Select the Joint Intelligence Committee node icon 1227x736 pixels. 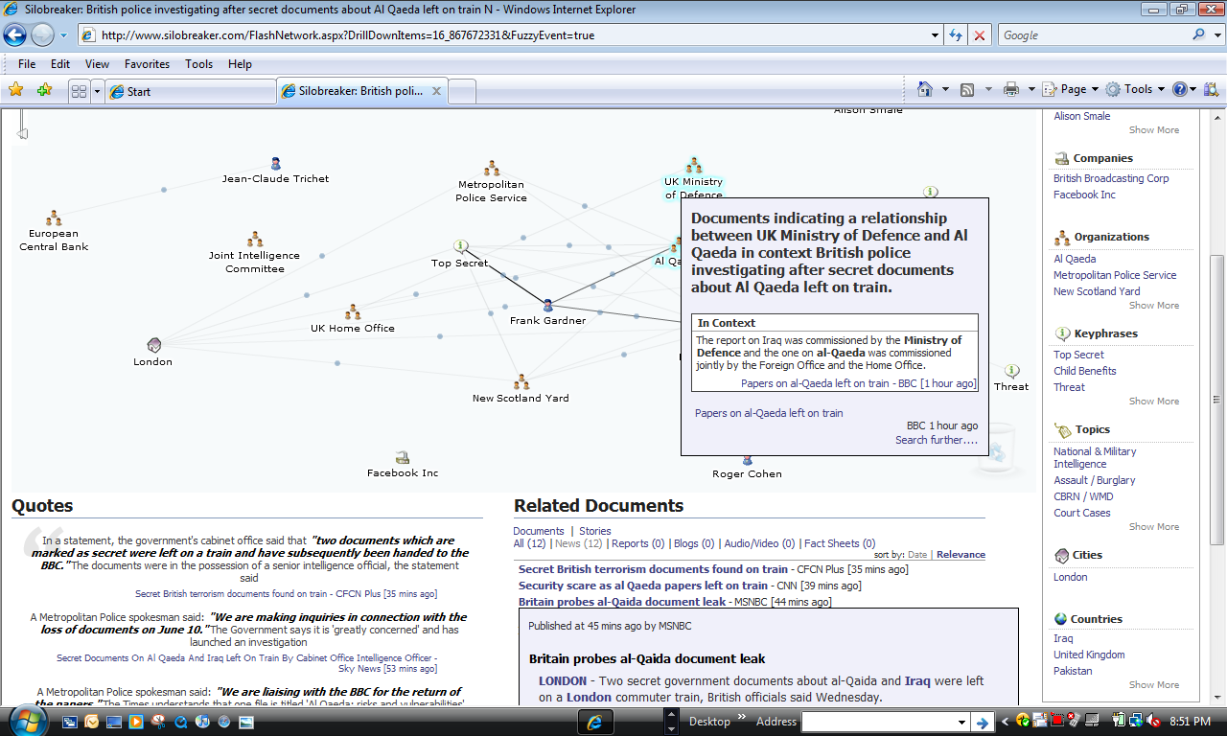pyautogui.click(x=255, y=240)
